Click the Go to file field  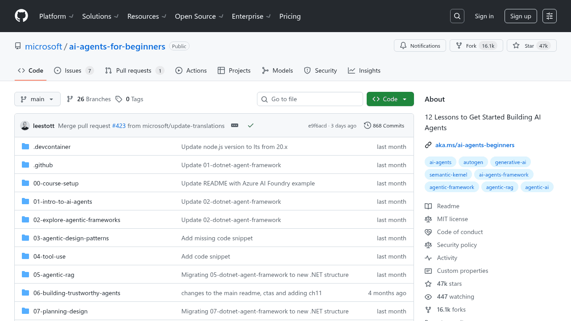[310, 99]
